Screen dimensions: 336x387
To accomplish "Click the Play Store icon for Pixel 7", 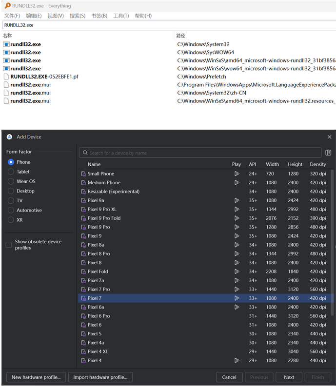I will [x=237, y=298].
